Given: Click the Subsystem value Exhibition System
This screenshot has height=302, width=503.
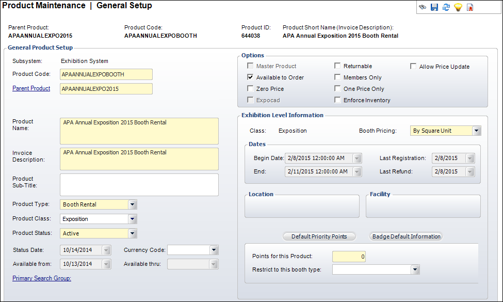Looking at the screenshot, I should (x=85, y=61).
